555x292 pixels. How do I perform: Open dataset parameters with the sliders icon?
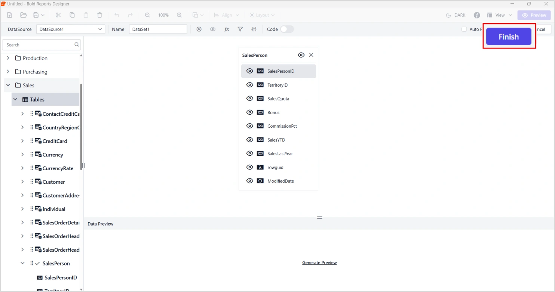pyautogui.click(x=254, y=29)
